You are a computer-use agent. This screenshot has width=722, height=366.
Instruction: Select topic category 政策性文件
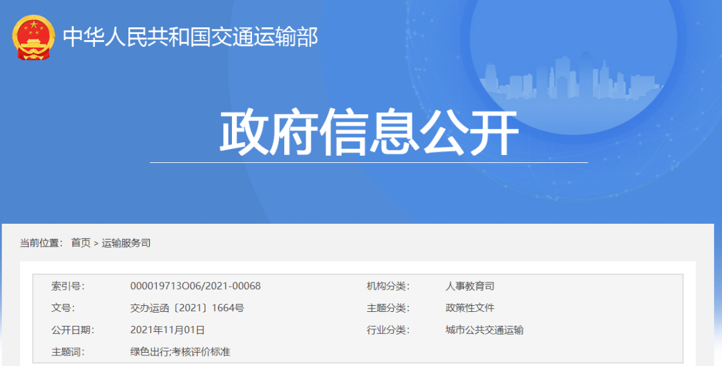pos(470,308)
